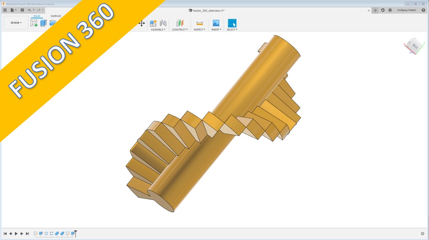Select the second sketch feature in timeline

[x=68, y=233]
